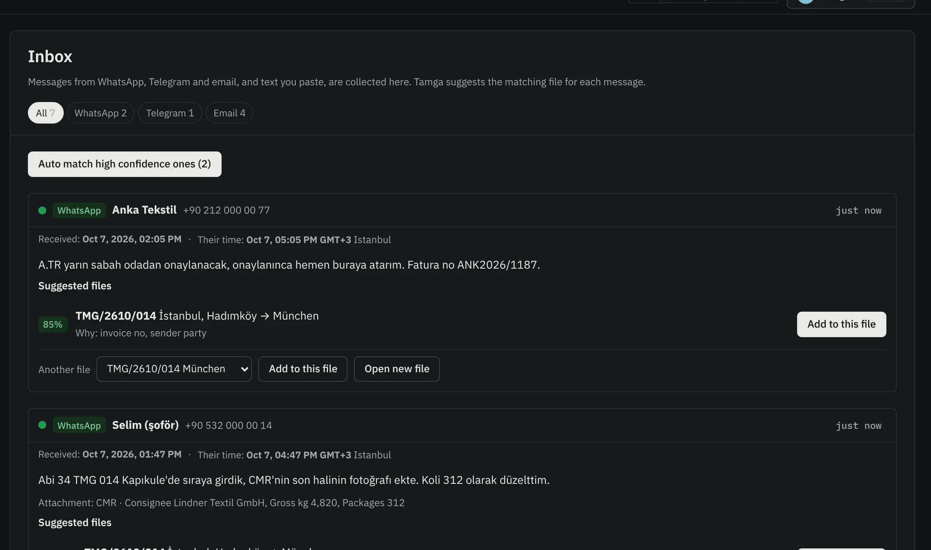Screen dimensions: 931x550
Task: Select sender name Anka Tekstil
Action: (x=144, y=210)
